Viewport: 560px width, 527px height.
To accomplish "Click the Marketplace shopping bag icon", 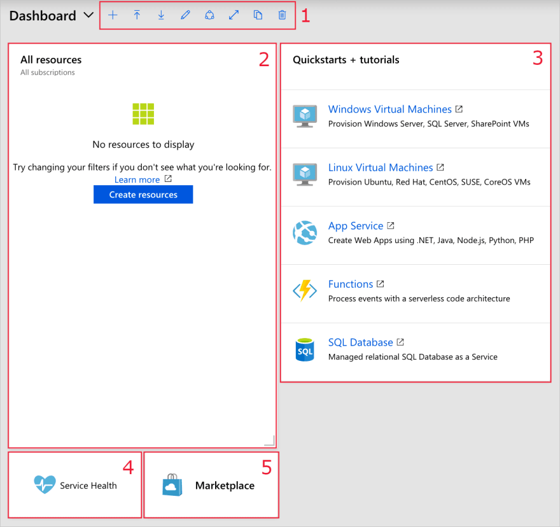I will click(172, 485).
